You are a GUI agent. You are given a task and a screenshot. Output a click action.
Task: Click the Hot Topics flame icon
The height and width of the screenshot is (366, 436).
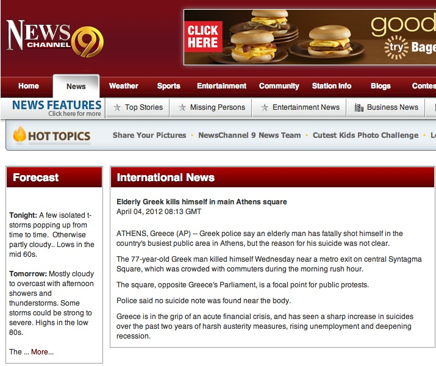(20, 135)
